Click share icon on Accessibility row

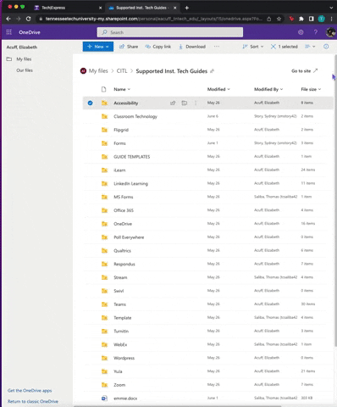[x=173, y=103]
